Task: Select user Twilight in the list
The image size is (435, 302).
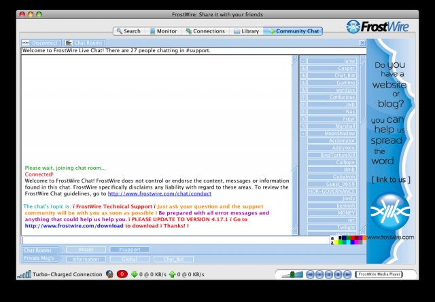Action: (x=332, y=227)
